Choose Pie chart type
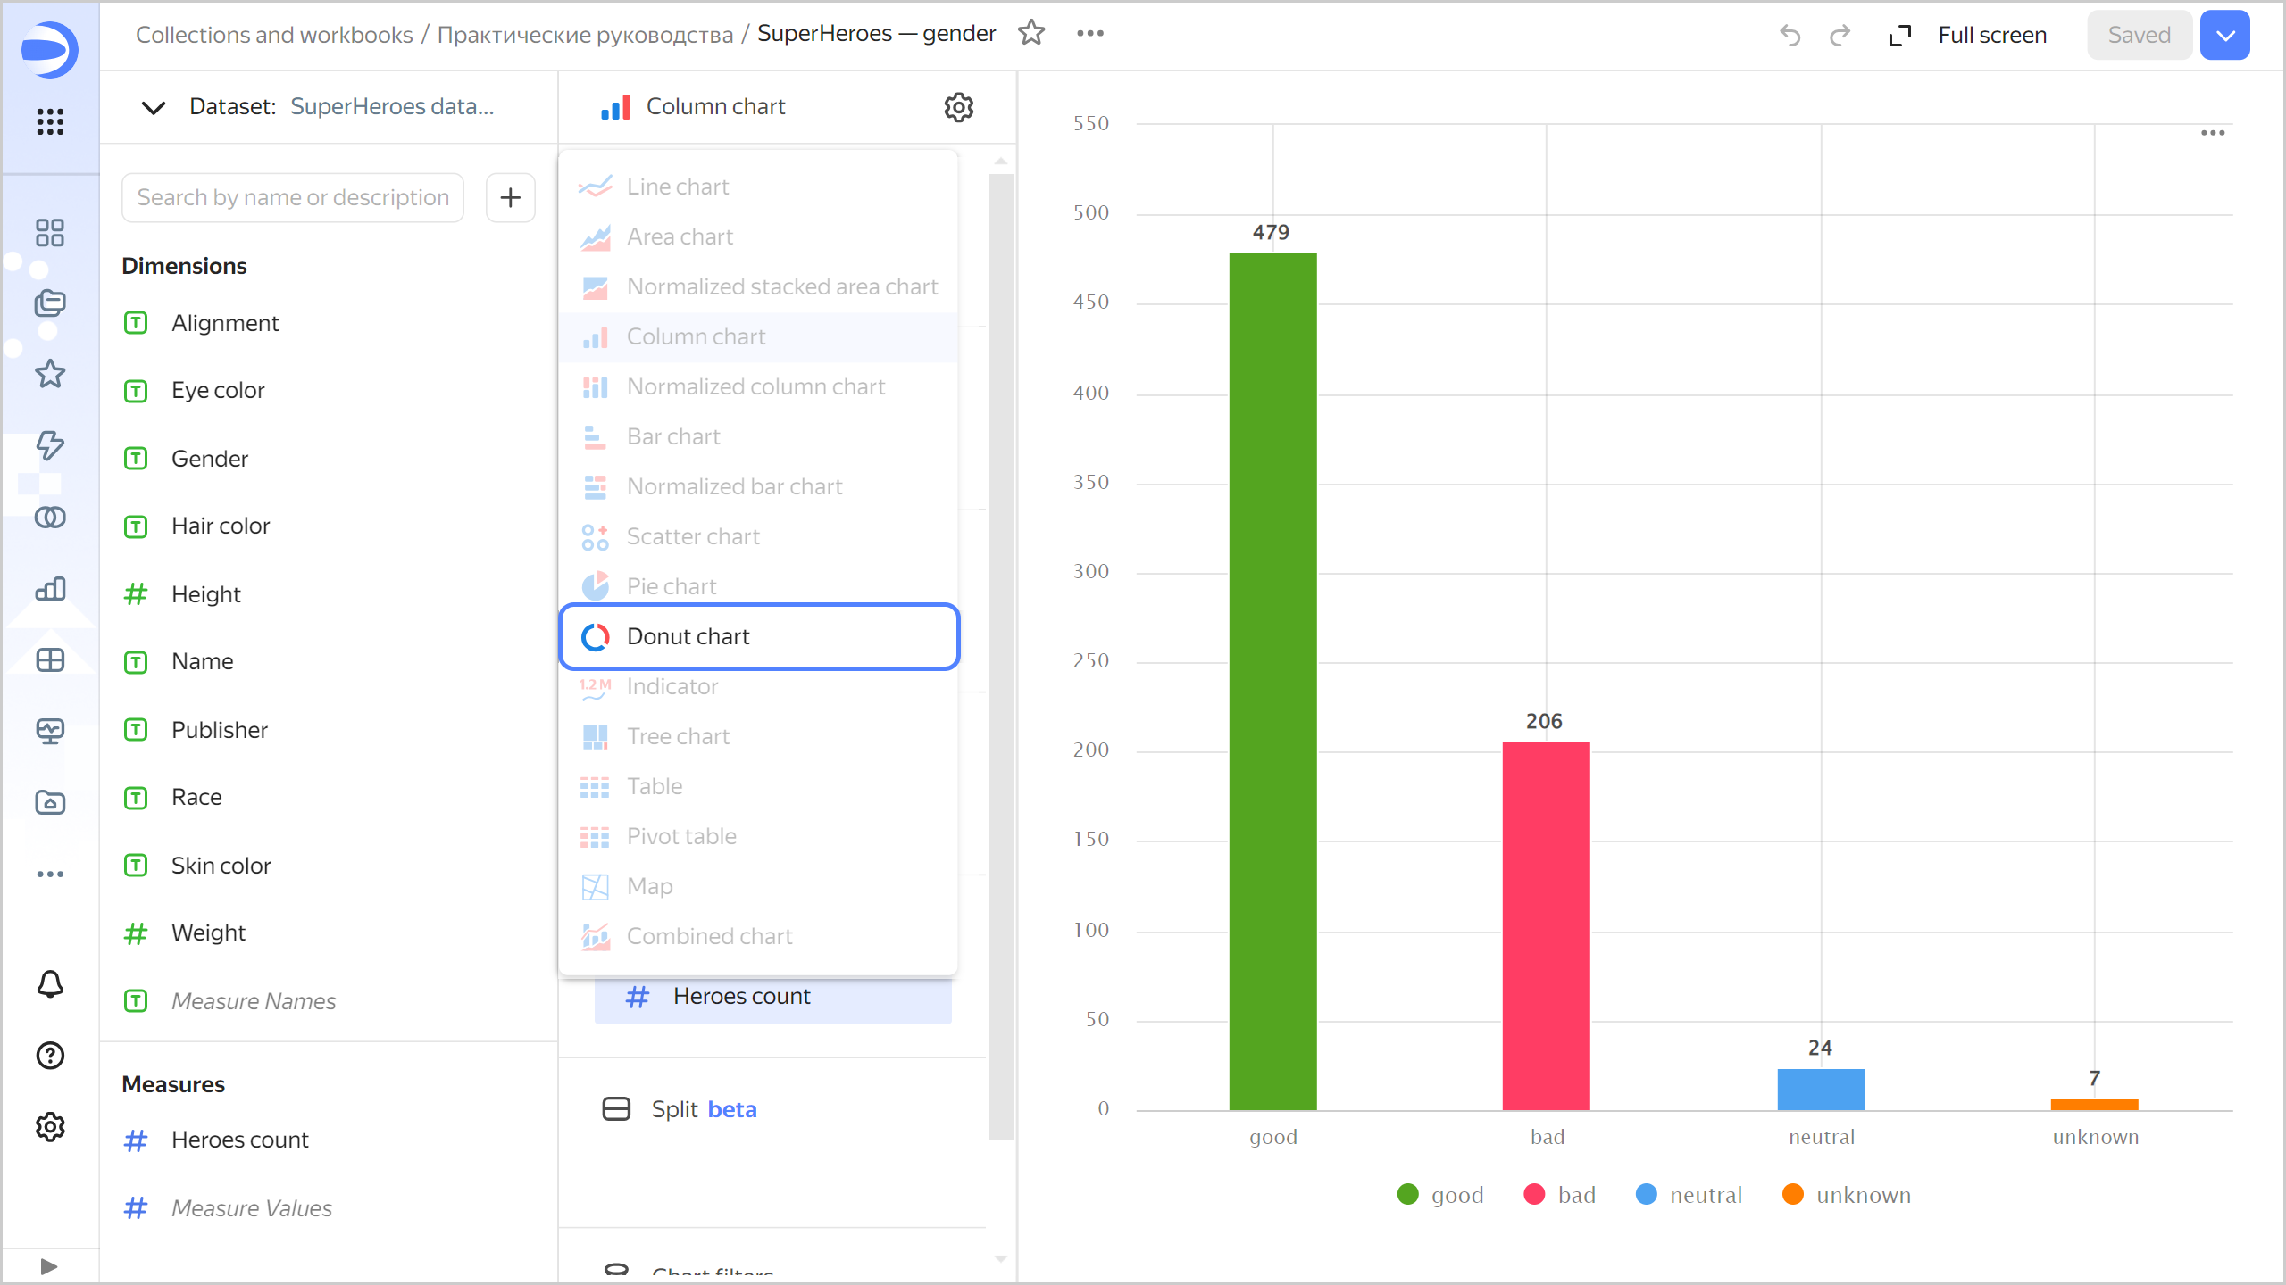The height and width of the screenshot is (1285, 2286). tap(672, 586)
